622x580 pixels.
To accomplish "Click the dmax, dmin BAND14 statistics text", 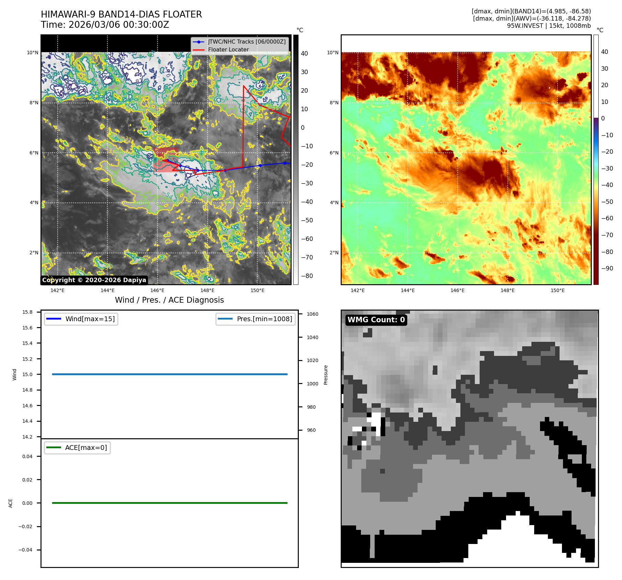I will point(531,11).
